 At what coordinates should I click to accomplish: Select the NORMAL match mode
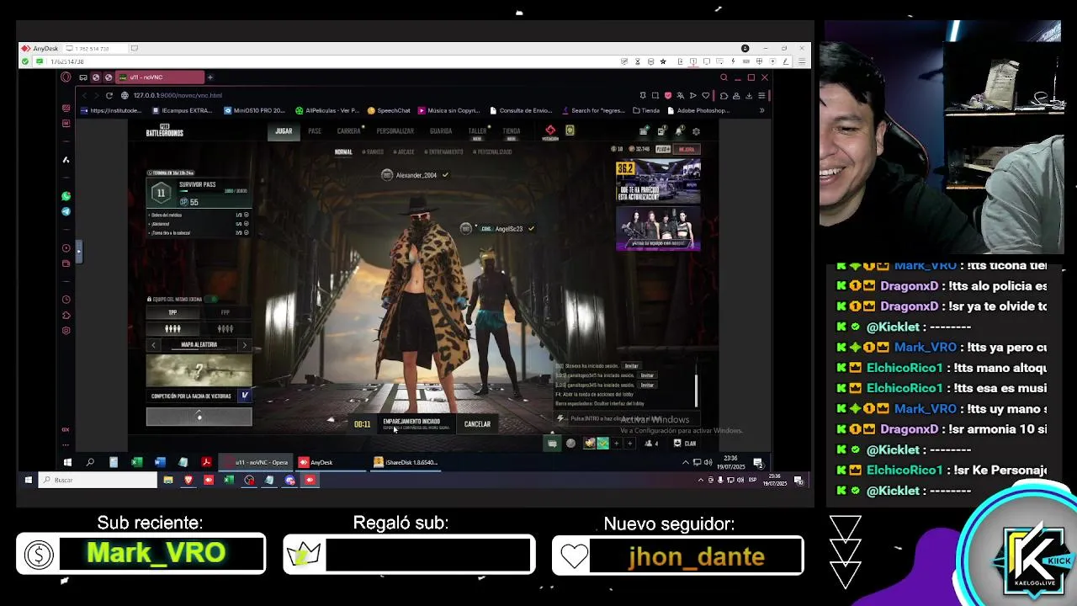343,152
